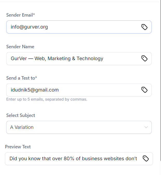
Task: Click the 'Sender Name' field label
Action: coord(20,47)
